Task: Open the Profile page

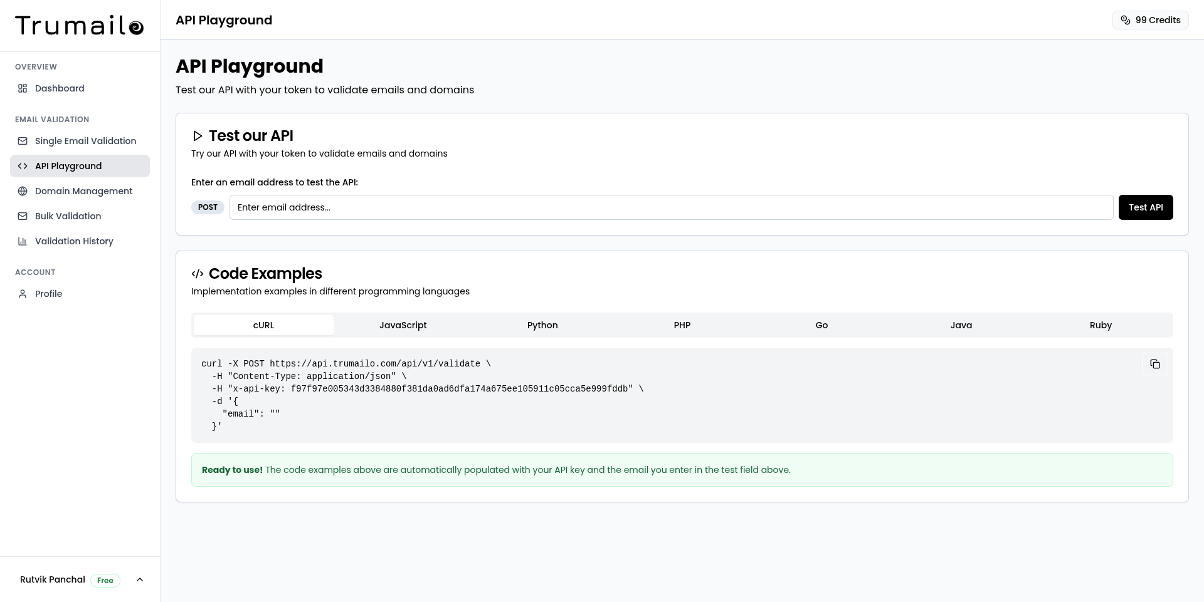Action: pyautogui.click(x=80, y=294)
